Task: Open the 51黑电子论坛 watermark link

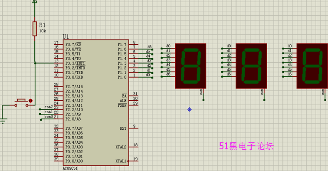Action: (246, 146)
